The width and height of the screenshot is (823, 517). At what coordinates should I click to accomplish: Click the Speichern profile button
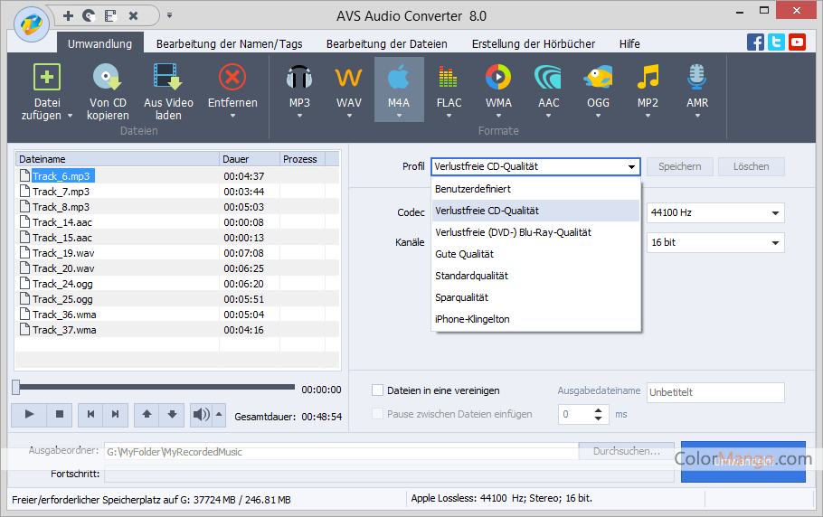pyautogui.click(x=680, y=166)
